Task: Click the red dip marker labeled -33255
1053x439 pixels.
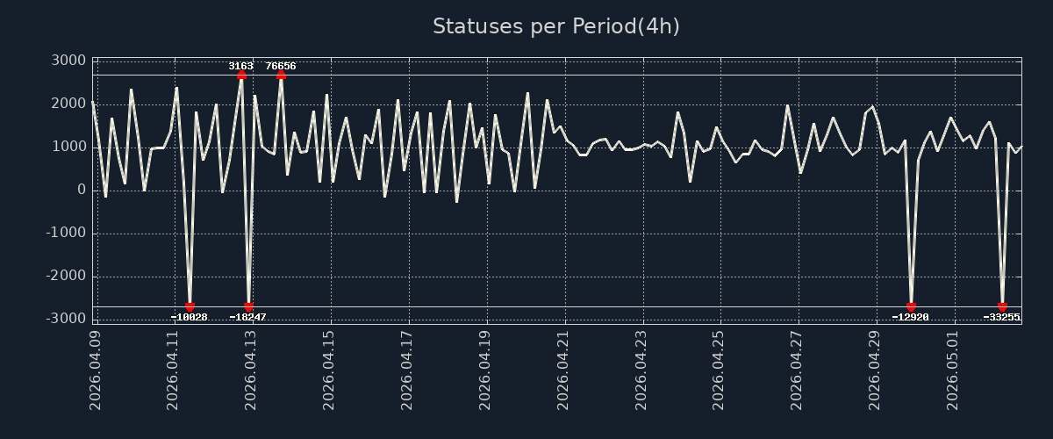Action: coord(1002,307)
